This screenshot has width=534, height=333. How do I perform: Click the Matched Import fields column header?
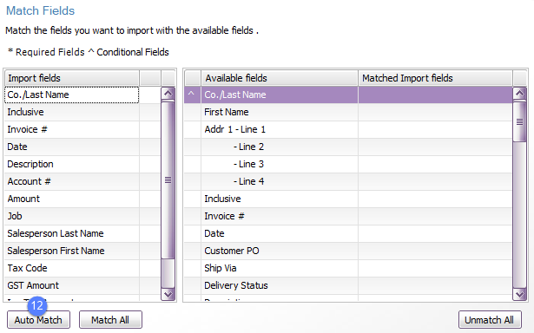435,78
